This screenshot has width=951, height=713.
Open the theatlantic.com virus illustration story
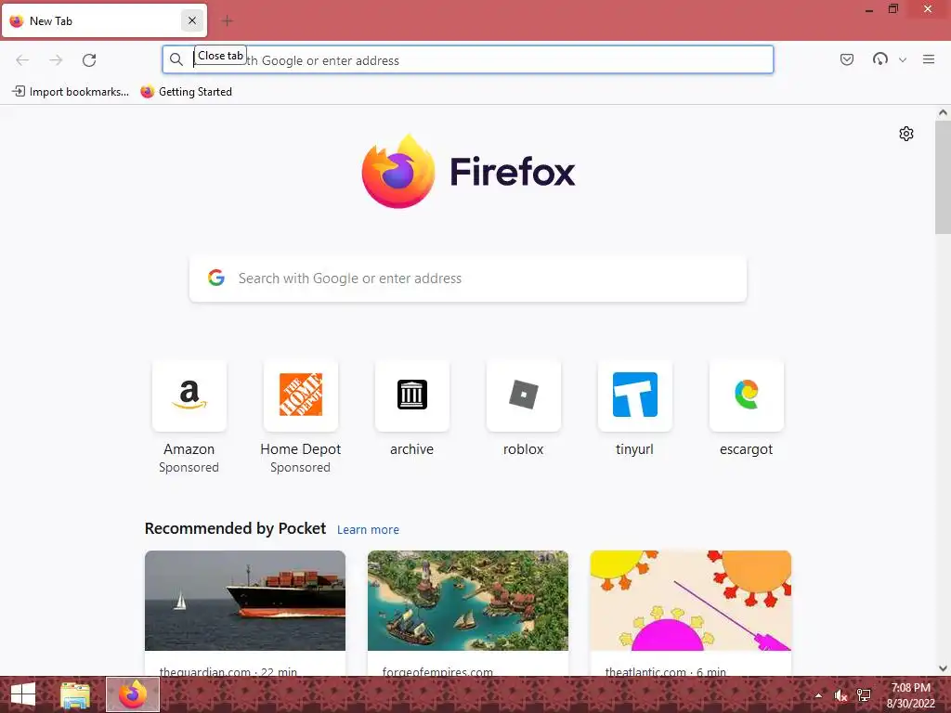[x=690, y=613]
